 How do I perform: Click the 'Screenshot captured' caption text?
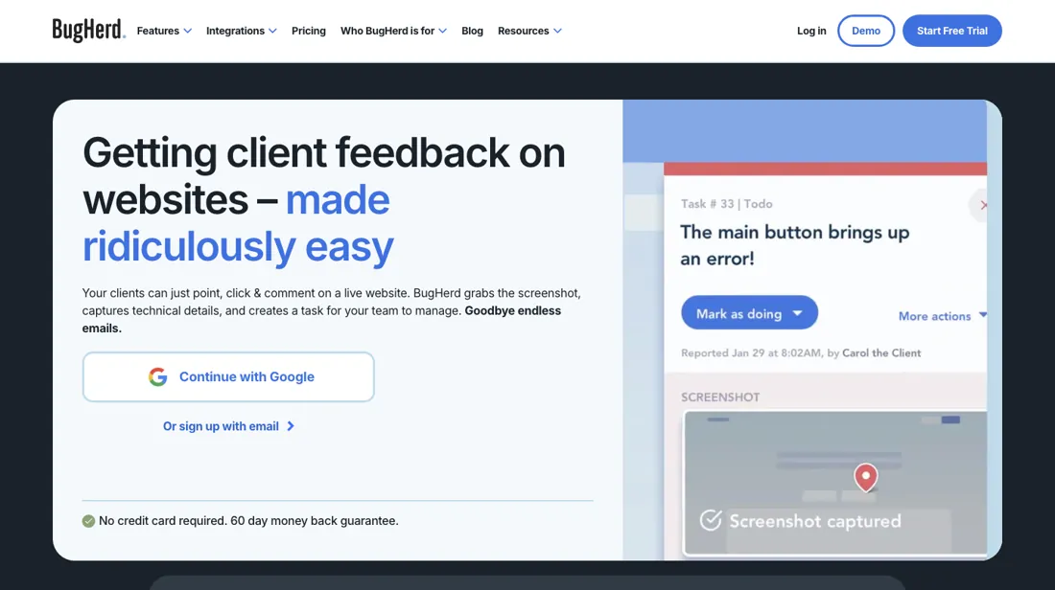(x=815, y=521)
